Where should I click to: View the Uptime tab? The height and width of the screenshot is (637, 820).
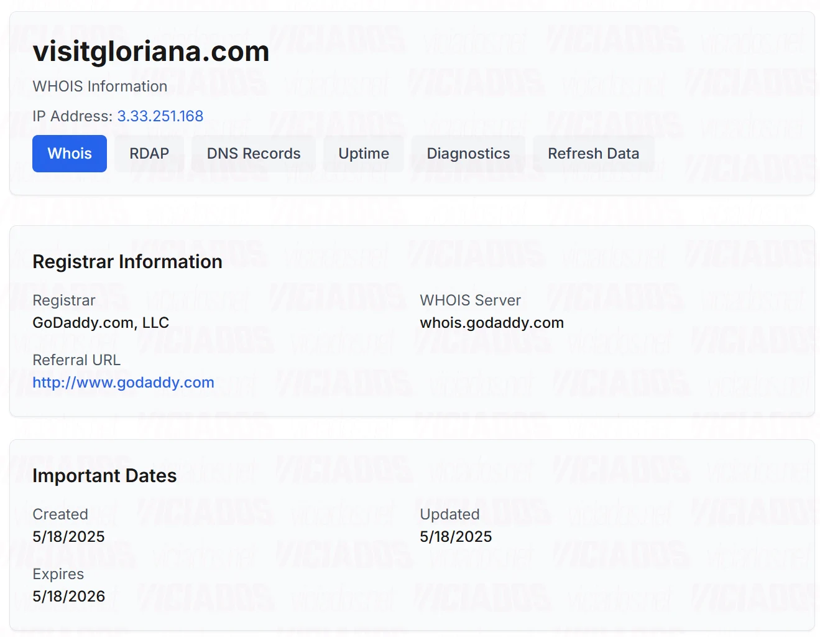[x=364, y=154]
